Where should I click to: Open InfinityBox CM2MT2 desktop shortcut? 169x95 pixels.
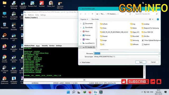pos(14,69)
